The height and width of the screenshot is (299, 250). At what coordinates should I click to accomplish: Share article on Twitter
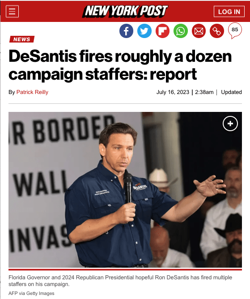click(x=144, y=31)
